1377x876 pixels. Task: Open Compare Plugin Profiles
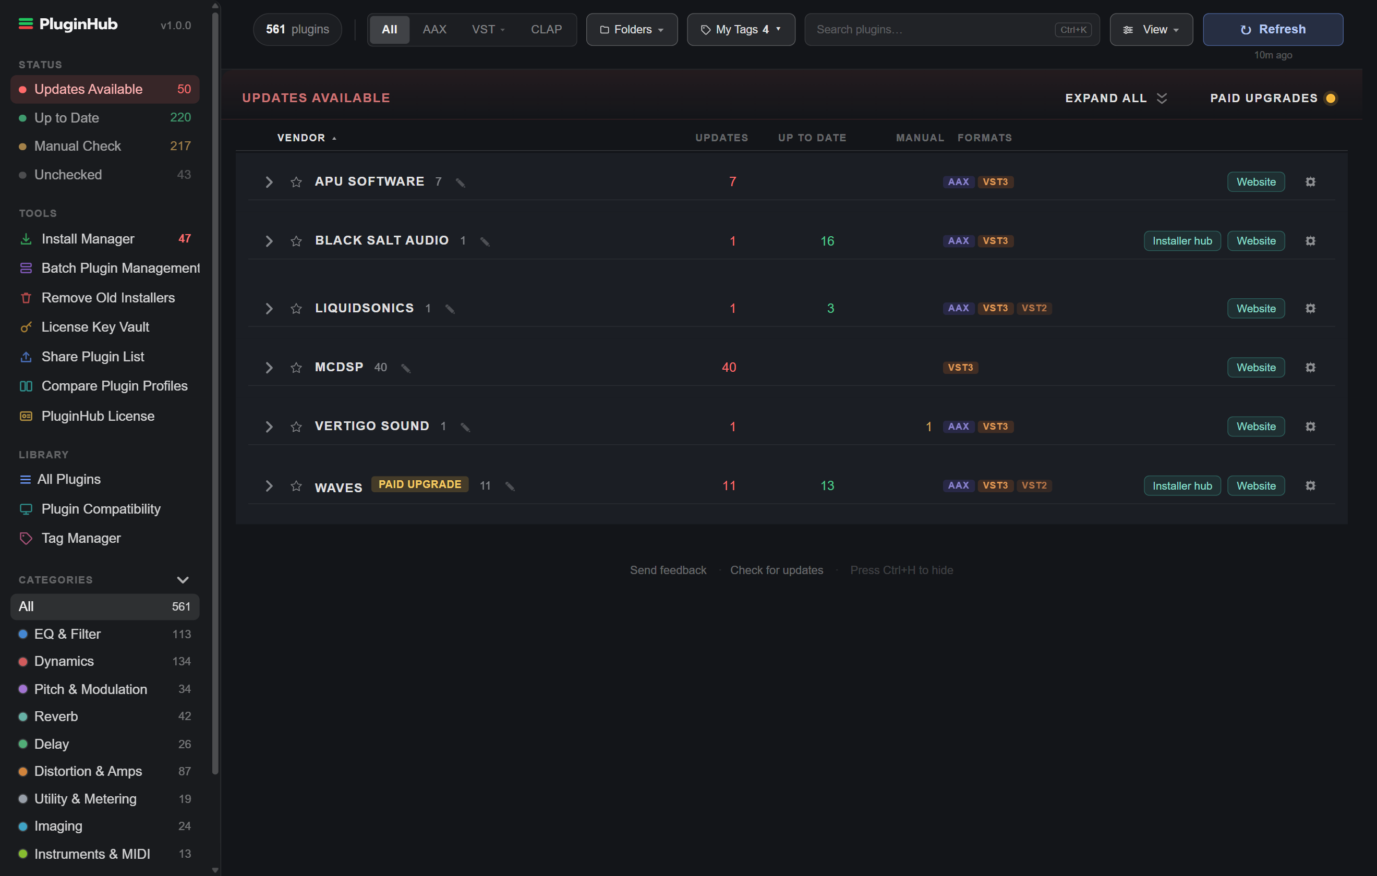pos(105,386)
